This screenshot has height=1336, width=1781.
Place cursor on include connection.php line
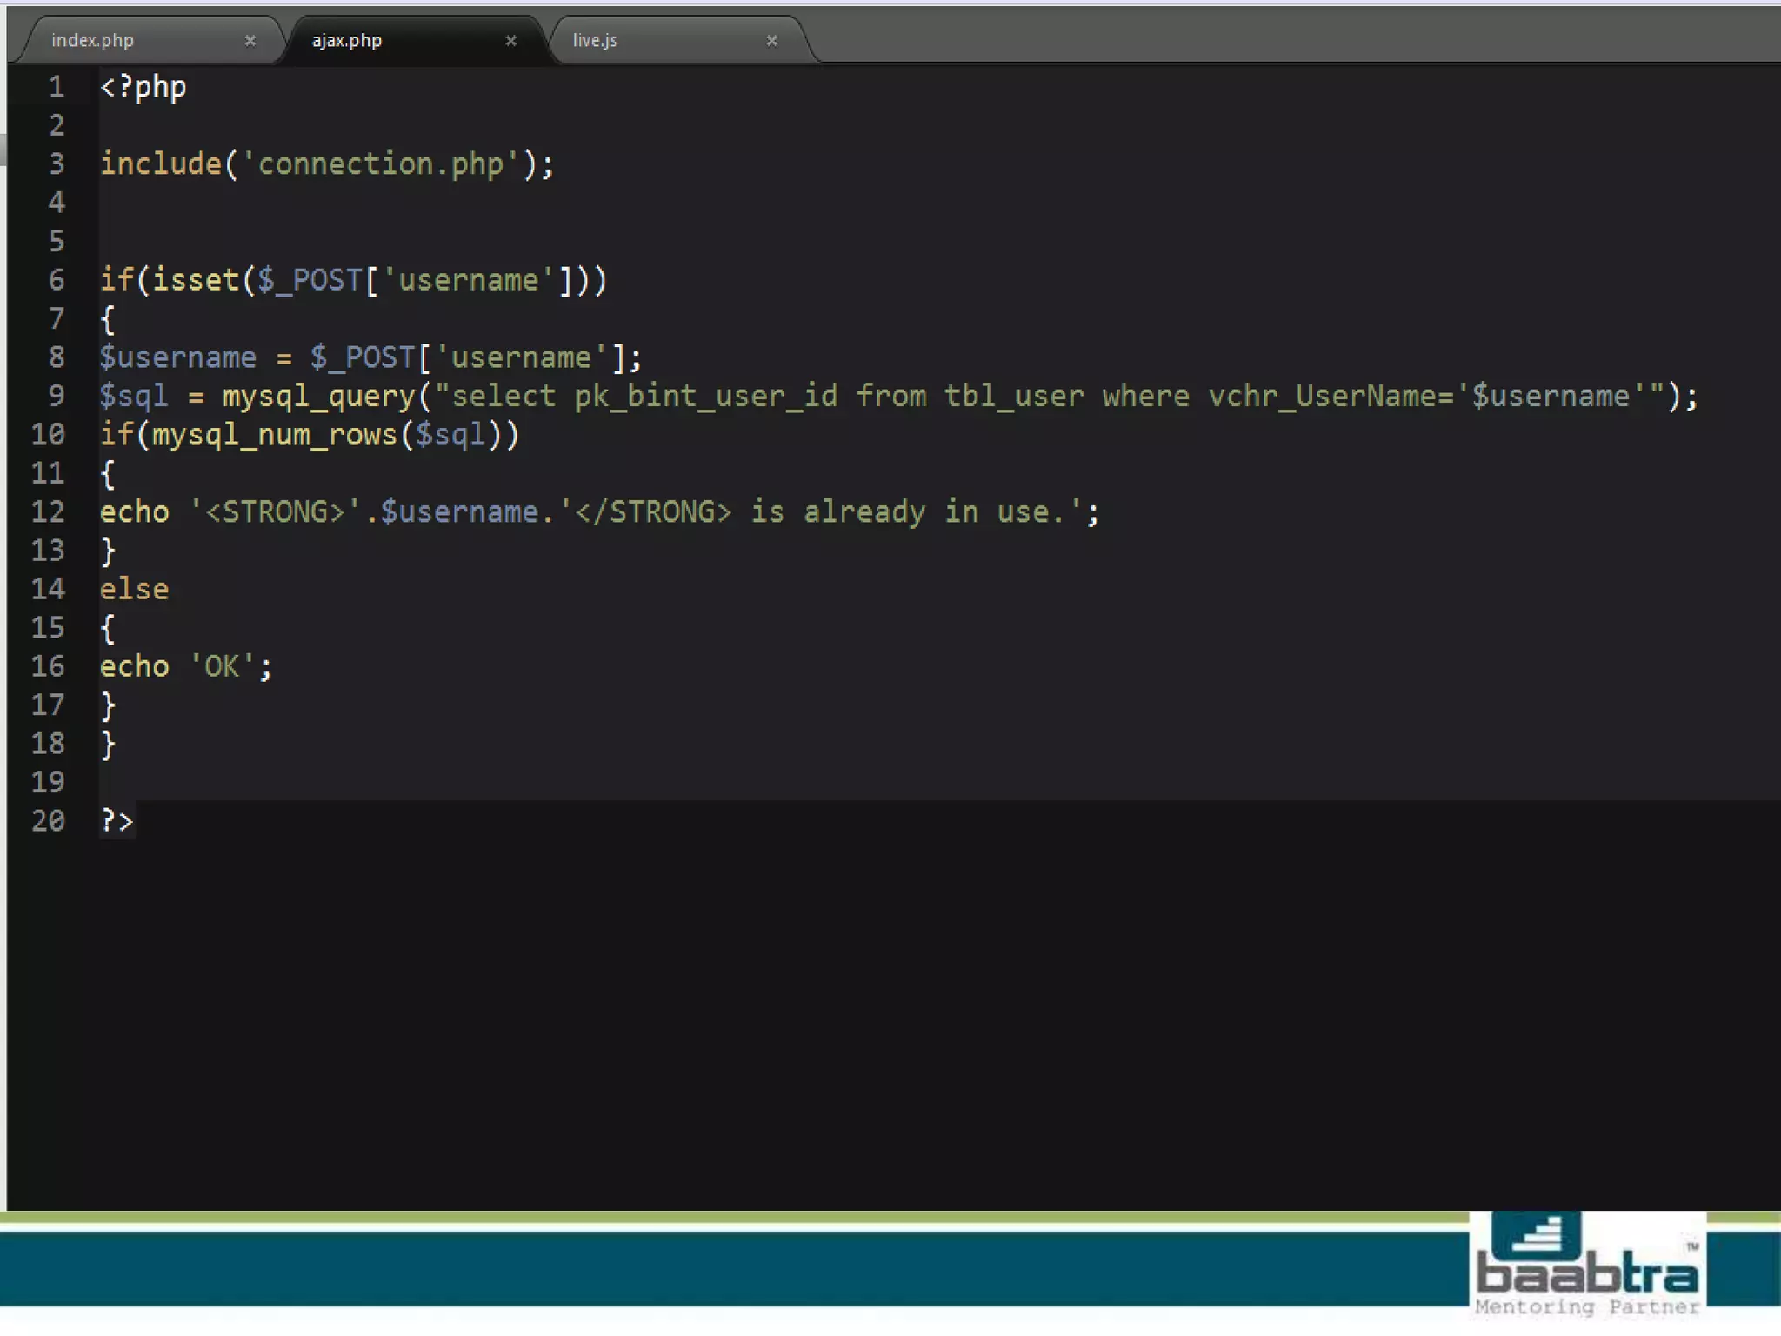click(x=326, y=164)
